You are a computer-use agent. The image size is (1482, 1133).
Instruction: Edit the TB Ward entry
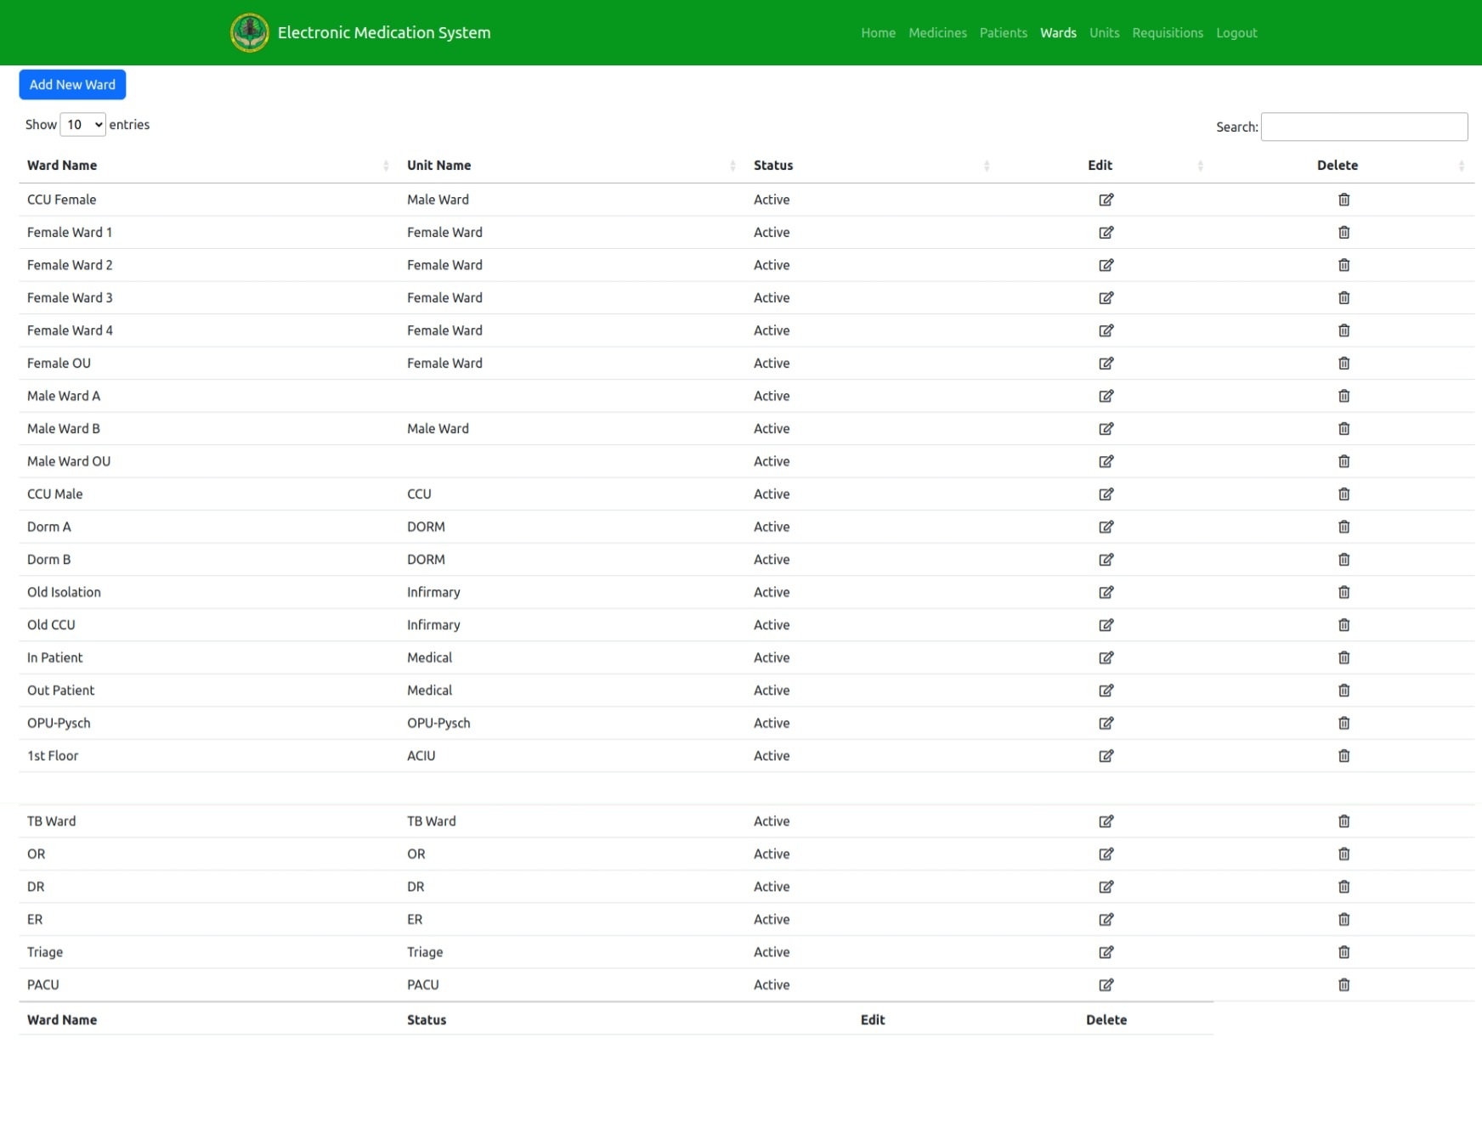click(1106, 821)
